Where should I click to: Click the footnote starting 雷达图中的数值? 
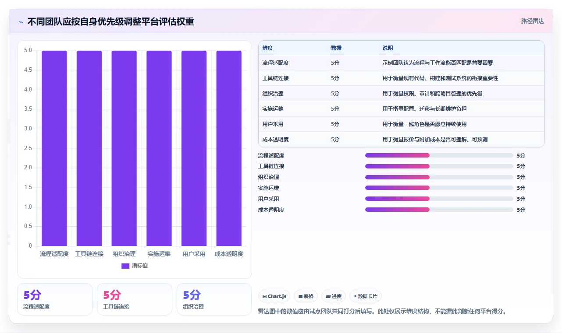coord(382,312)
